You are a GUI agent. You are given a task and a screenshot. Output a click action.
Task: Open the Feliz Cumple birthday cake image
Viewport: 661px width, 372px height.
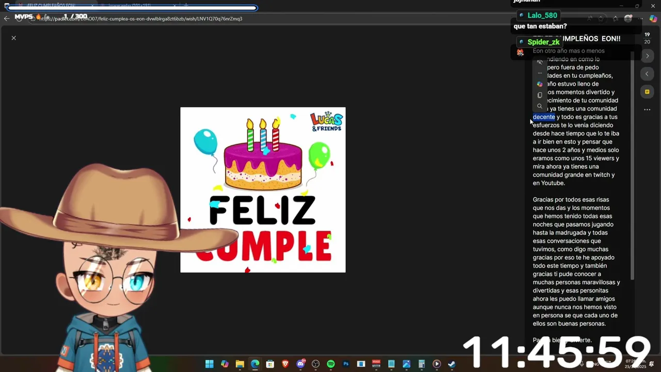click(263, 190)
